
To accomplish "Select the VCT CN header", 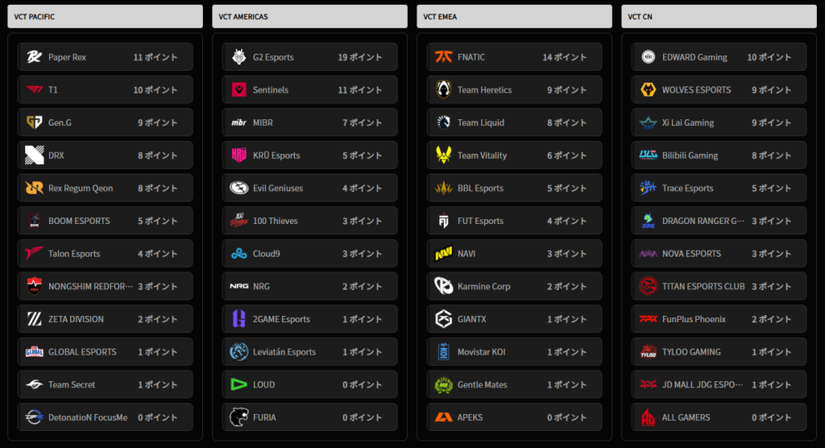I will [719, 16].
